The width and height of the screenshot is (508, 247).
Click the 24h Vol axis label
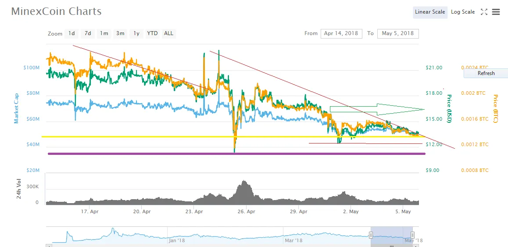(19, 189)
